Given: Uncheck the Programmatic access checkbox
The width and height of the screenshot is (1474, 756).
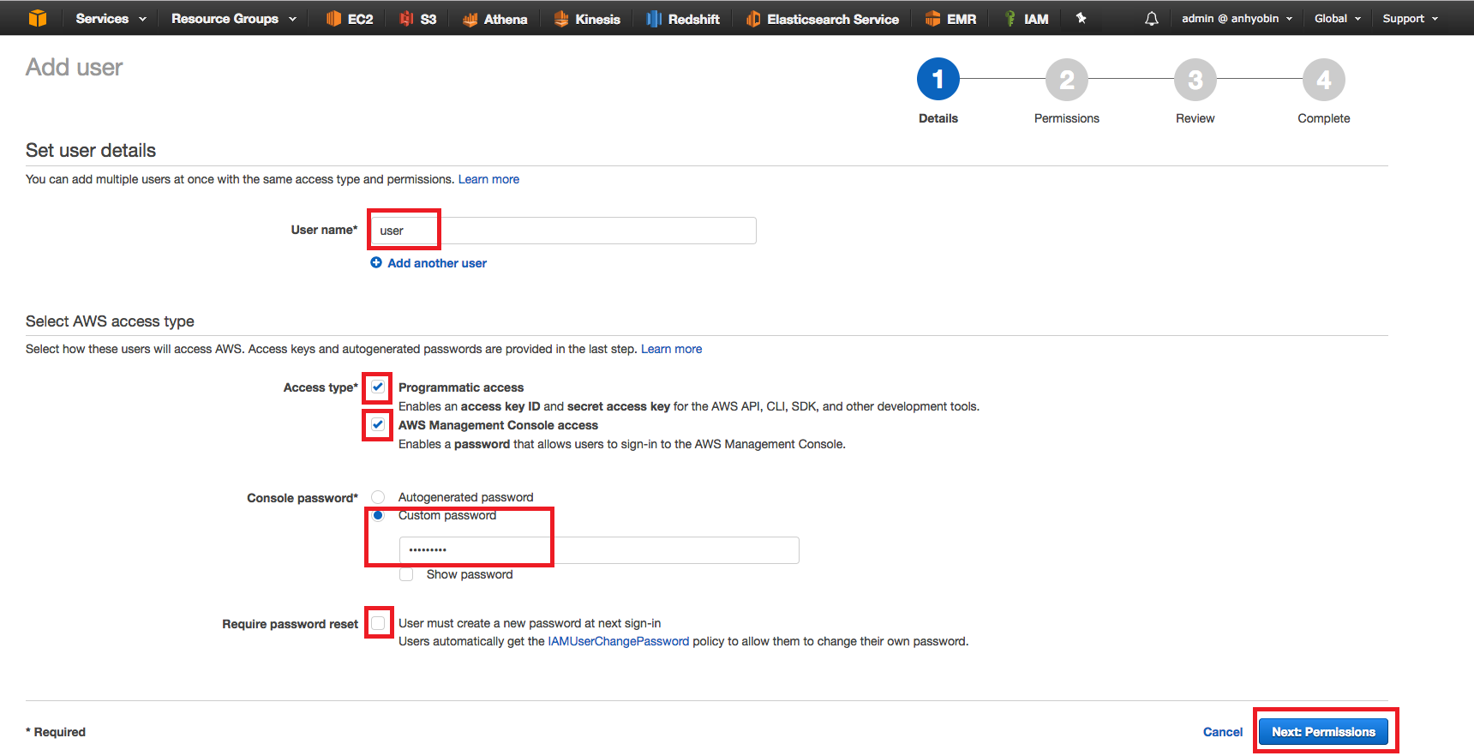Looking at the screenshot, I should pyautogui.click(x=378, y=387).
